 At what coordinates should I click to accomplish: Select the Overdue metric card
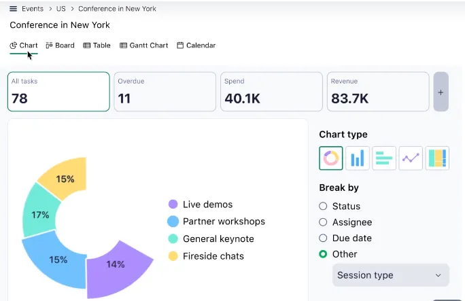pos(165,92)
